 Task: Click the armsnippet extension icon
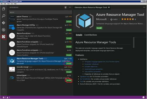click(12, 78)
